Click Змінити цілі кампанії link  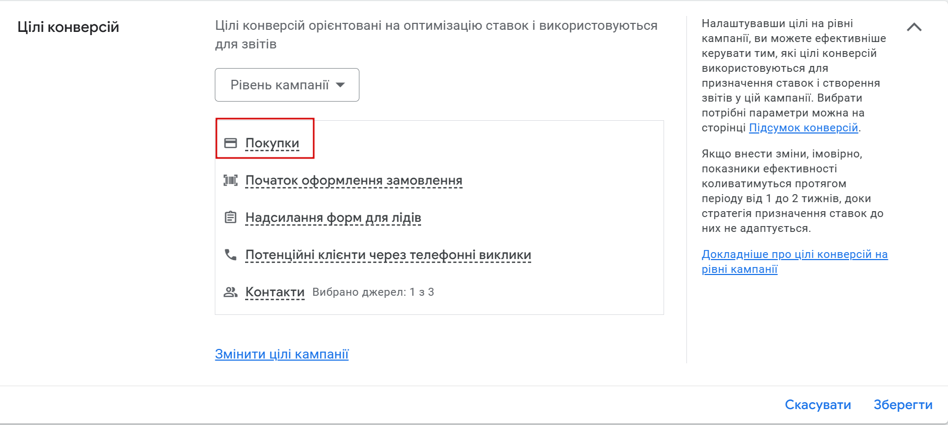(x=282, y=354)
